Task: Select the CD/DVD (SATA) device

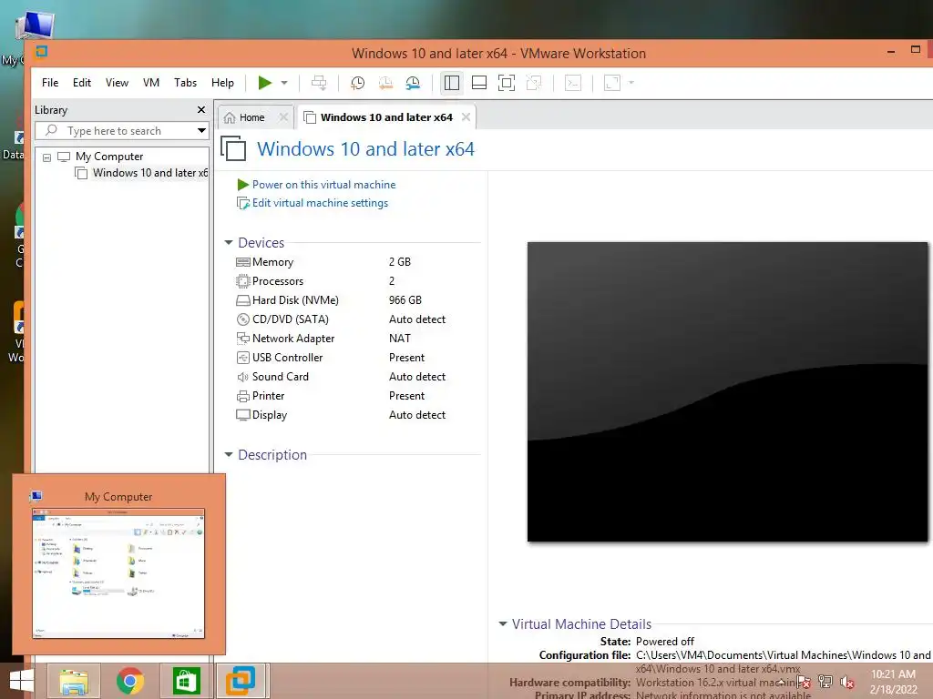Action: click(x=291, y=319)
